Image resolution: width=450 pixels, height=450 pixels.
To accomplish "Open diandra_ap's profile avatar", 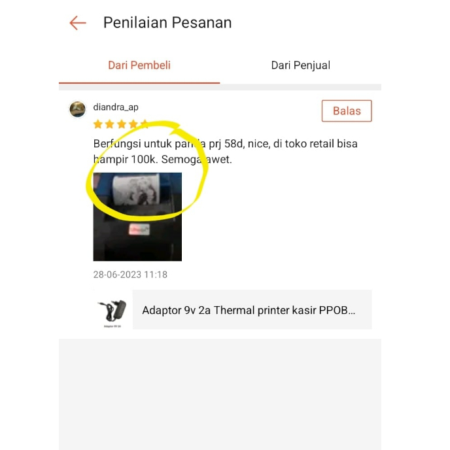I will point(77,109).
